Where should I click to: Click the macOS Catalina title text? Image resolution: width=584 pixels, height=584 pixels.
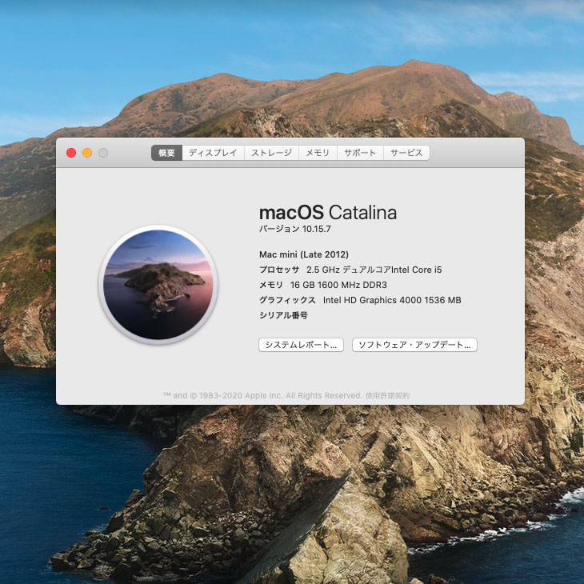328,212
